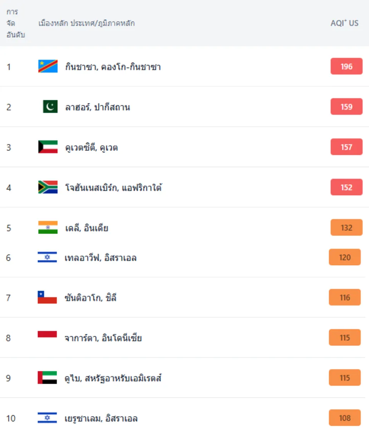Click the AQI⁺ US column header
The image size is (369, 434).
[x=344, y=23]
